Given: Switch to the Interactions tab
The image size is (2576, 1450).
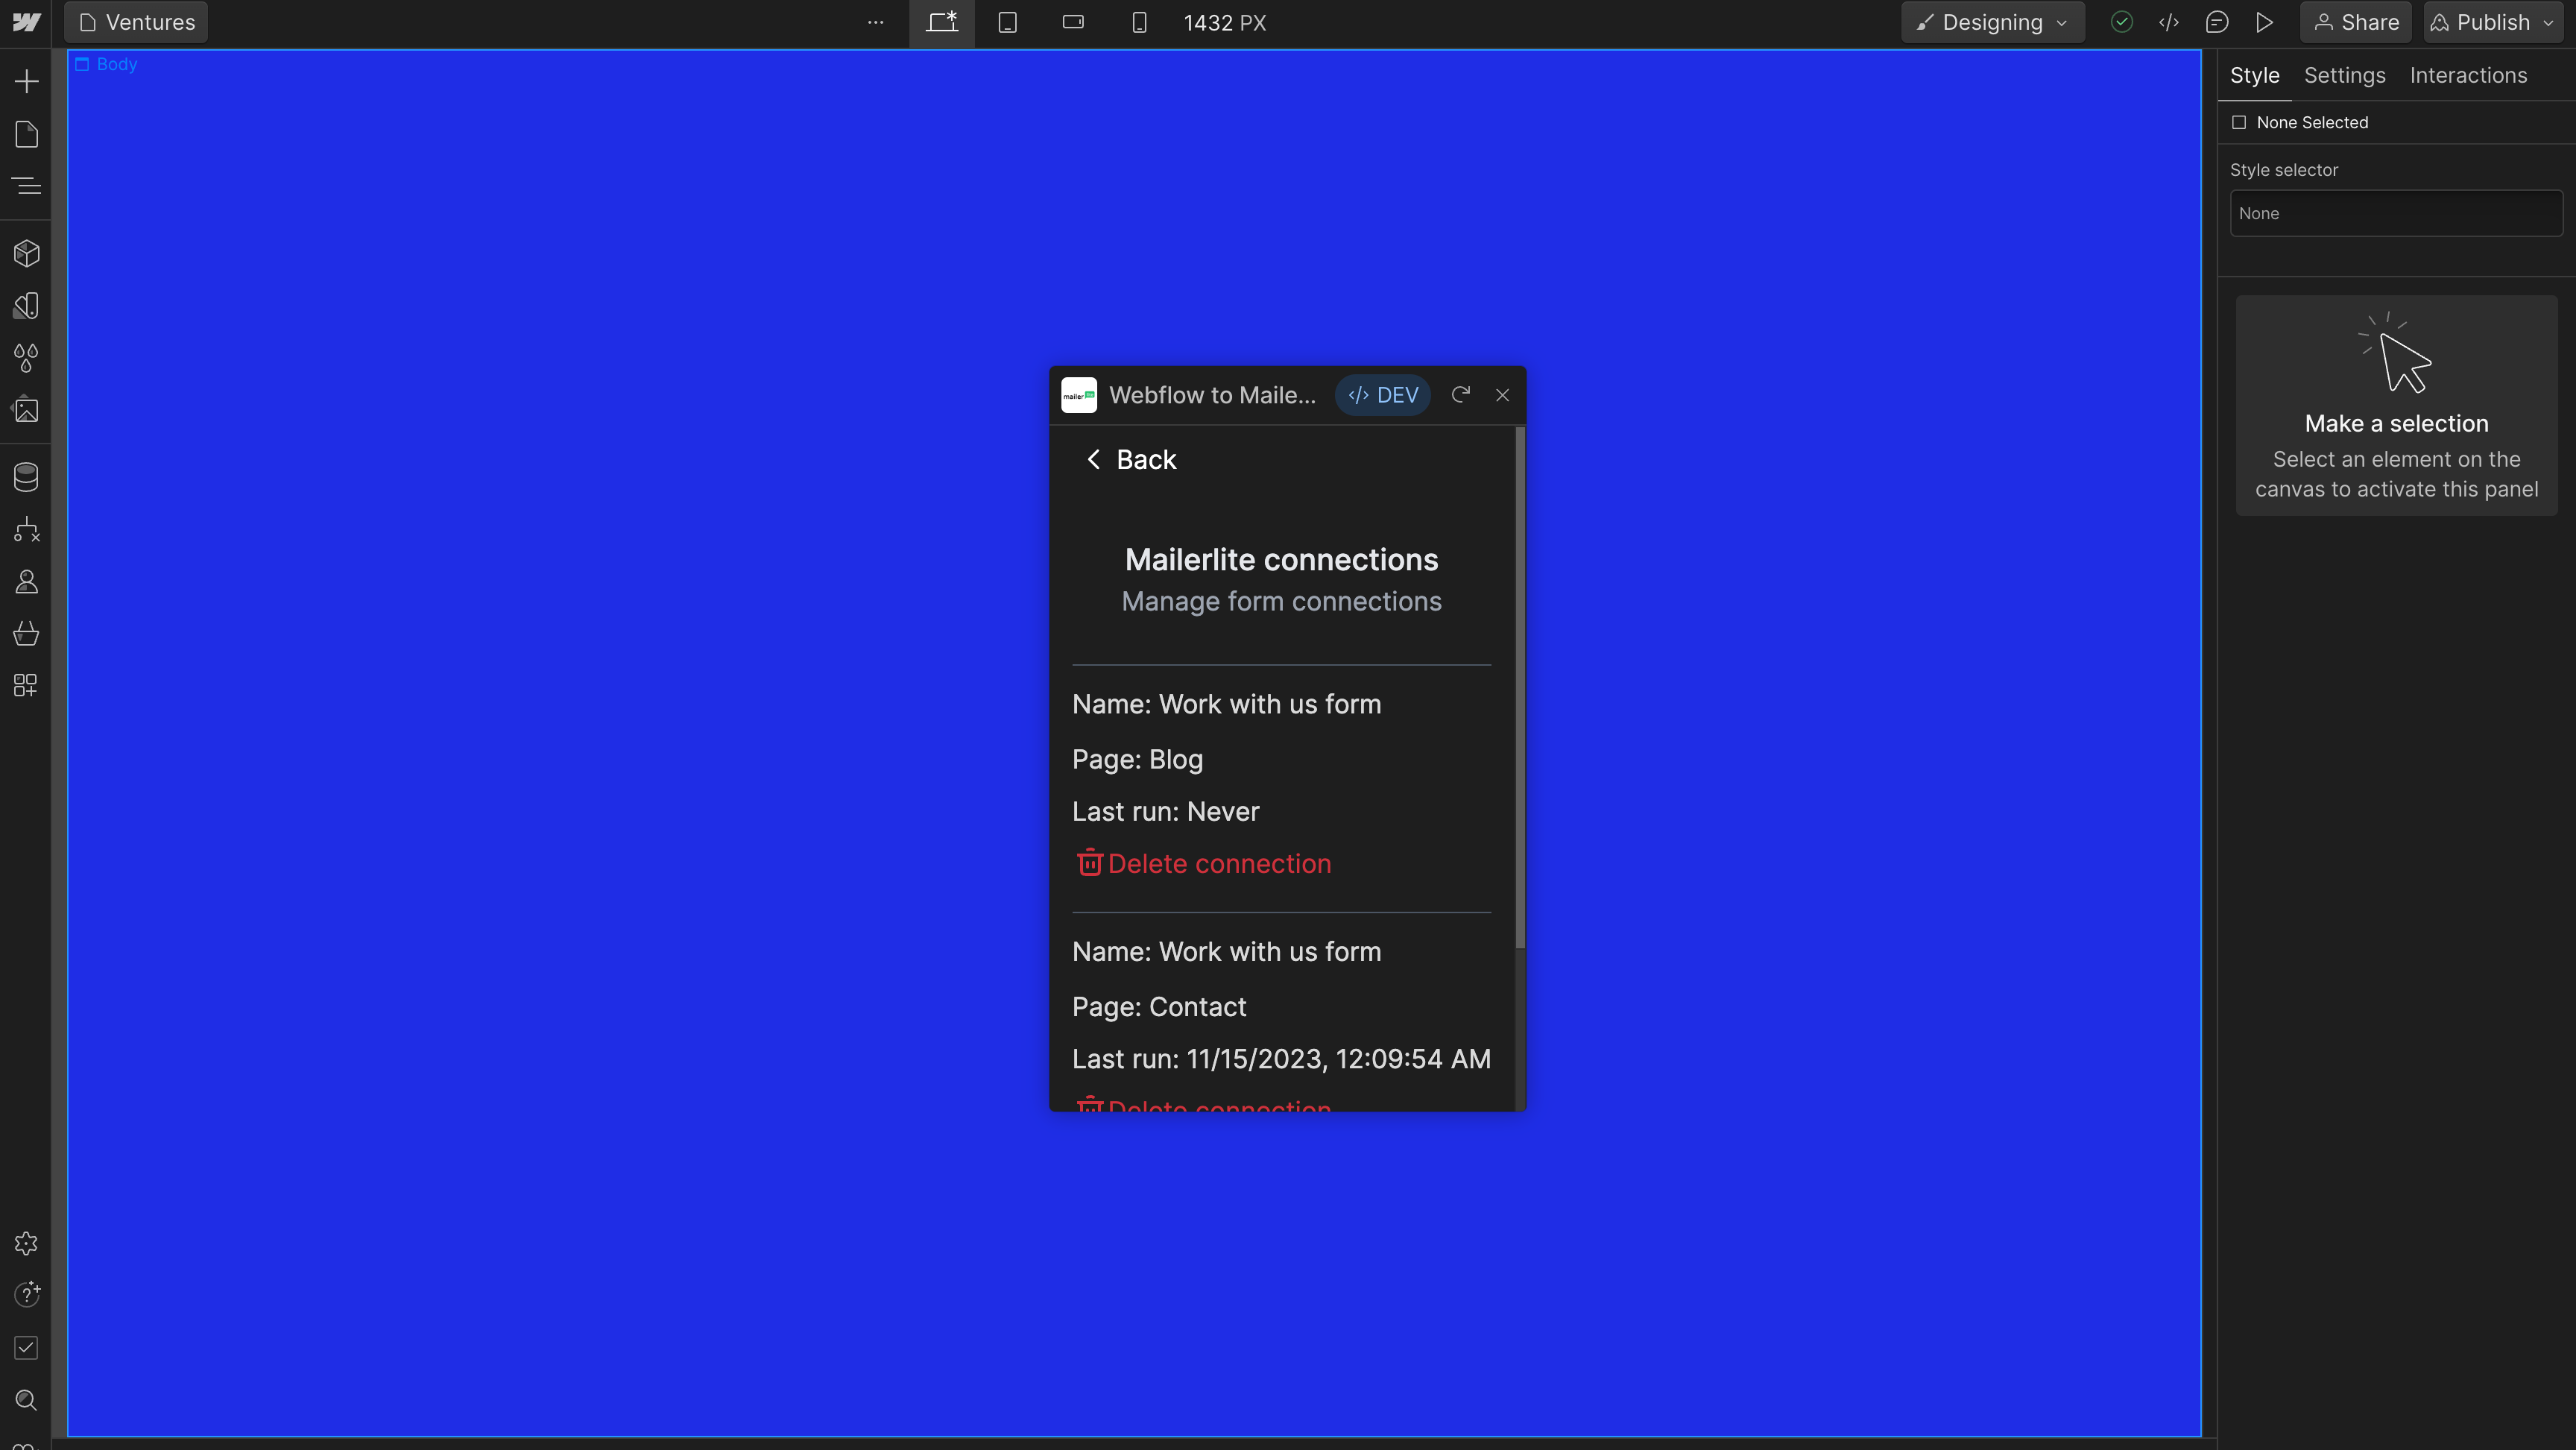Looking at the screenshot, I should pyautogui.click(x=2468, y=75).
